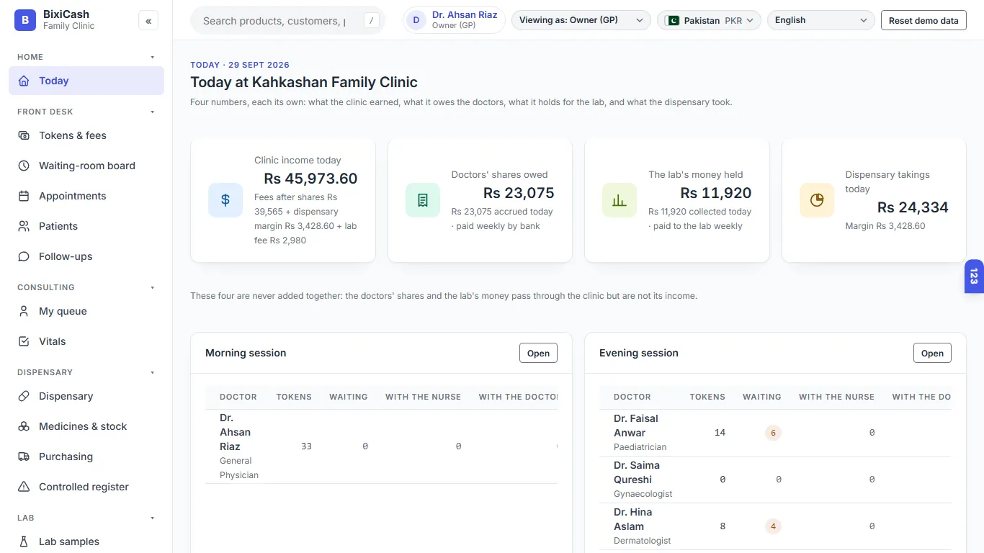Click the Dispensary pill icon
Image resolution: width=984 pixels, height=553 pixels.
24,396
